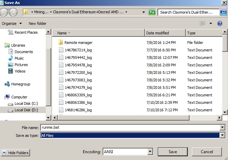Expand the view options dropdown arrow
Image resolution: width=228 pixels, height=160 pixels.
(x=211, y=23)
